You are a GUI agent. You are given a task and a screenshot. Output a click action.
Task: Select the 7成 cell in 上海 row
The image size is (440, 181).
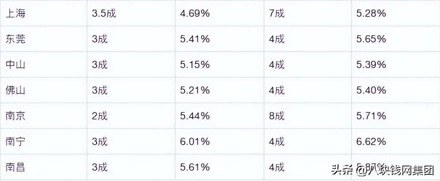click(x=277, y=14)
